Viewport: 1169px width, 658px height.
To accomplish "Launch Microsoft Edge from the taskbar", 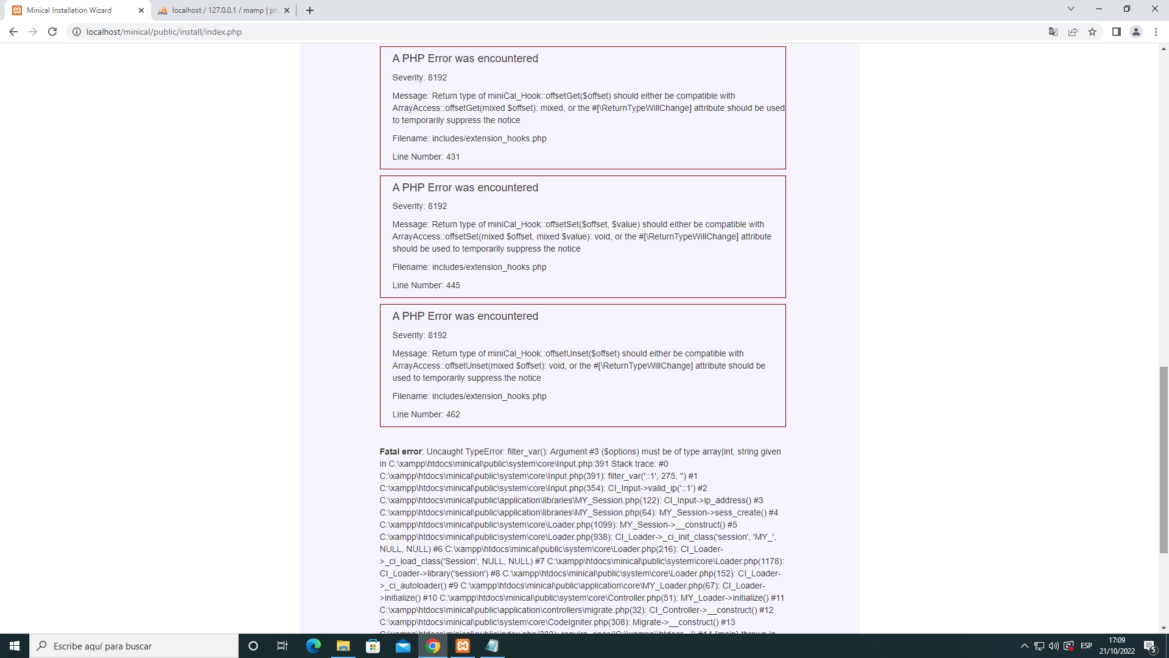I will (313, 646).
